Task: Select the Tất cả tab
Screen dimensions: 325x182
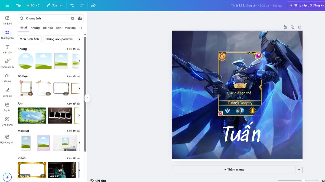Action: coord(23,28)
